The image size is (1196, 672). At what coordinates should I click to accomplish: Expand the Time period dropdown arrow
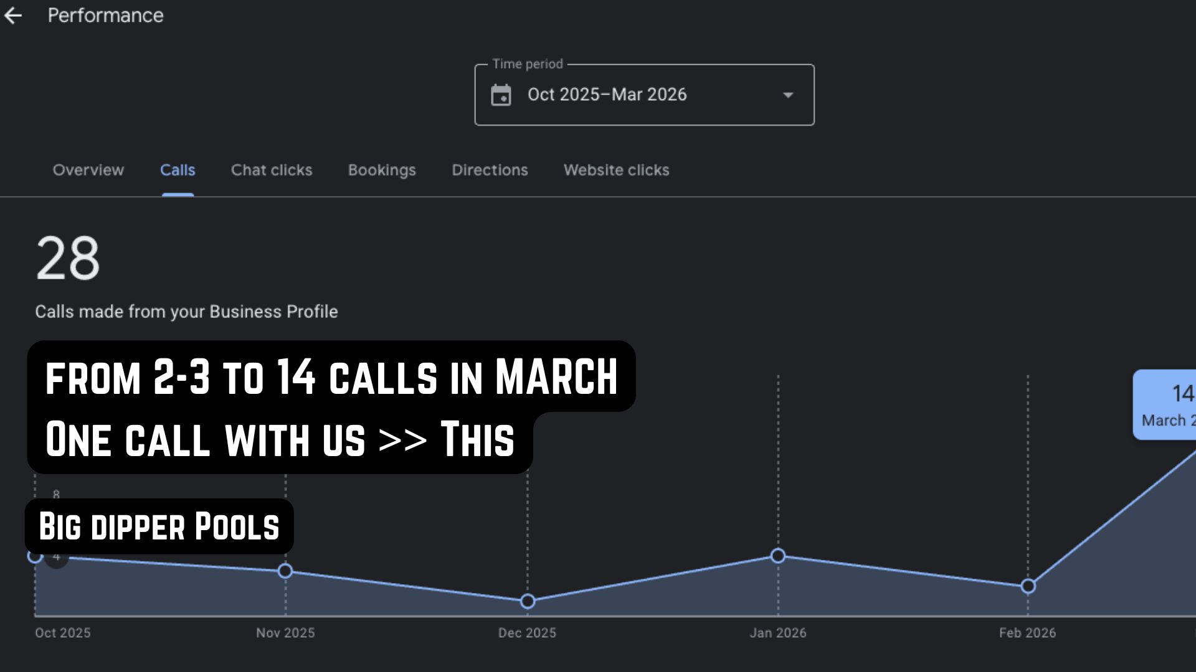(788, 95)
